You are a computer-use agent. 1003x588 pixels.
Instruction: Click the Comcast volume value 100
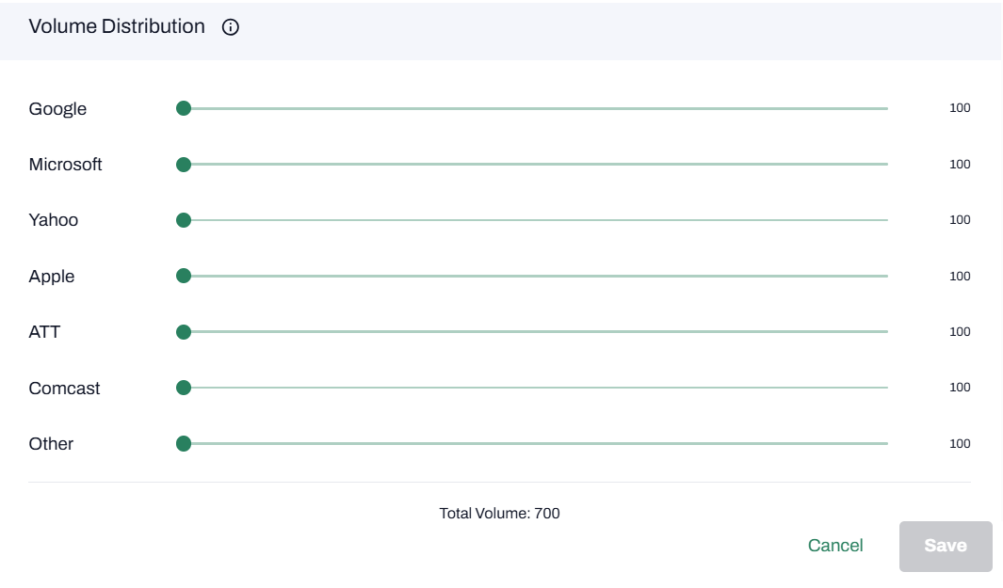pyautogui.click(x=960, y=388)
